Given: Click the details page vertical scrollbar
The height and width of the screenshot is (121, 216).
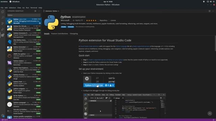Looking at the screenshot, I should click(215, 43).
